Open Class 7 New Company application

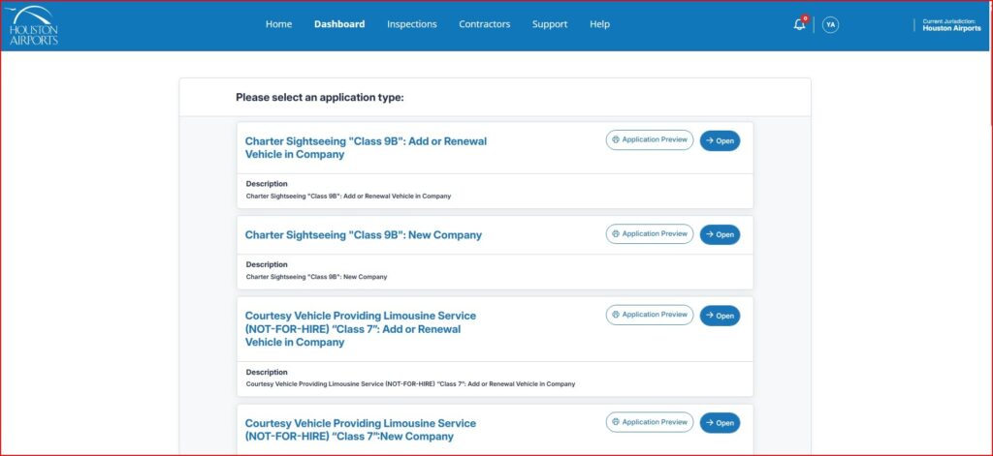[720, 423]
